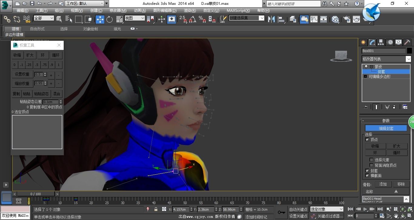Select the Select Object tool

(x=59, y=19)
